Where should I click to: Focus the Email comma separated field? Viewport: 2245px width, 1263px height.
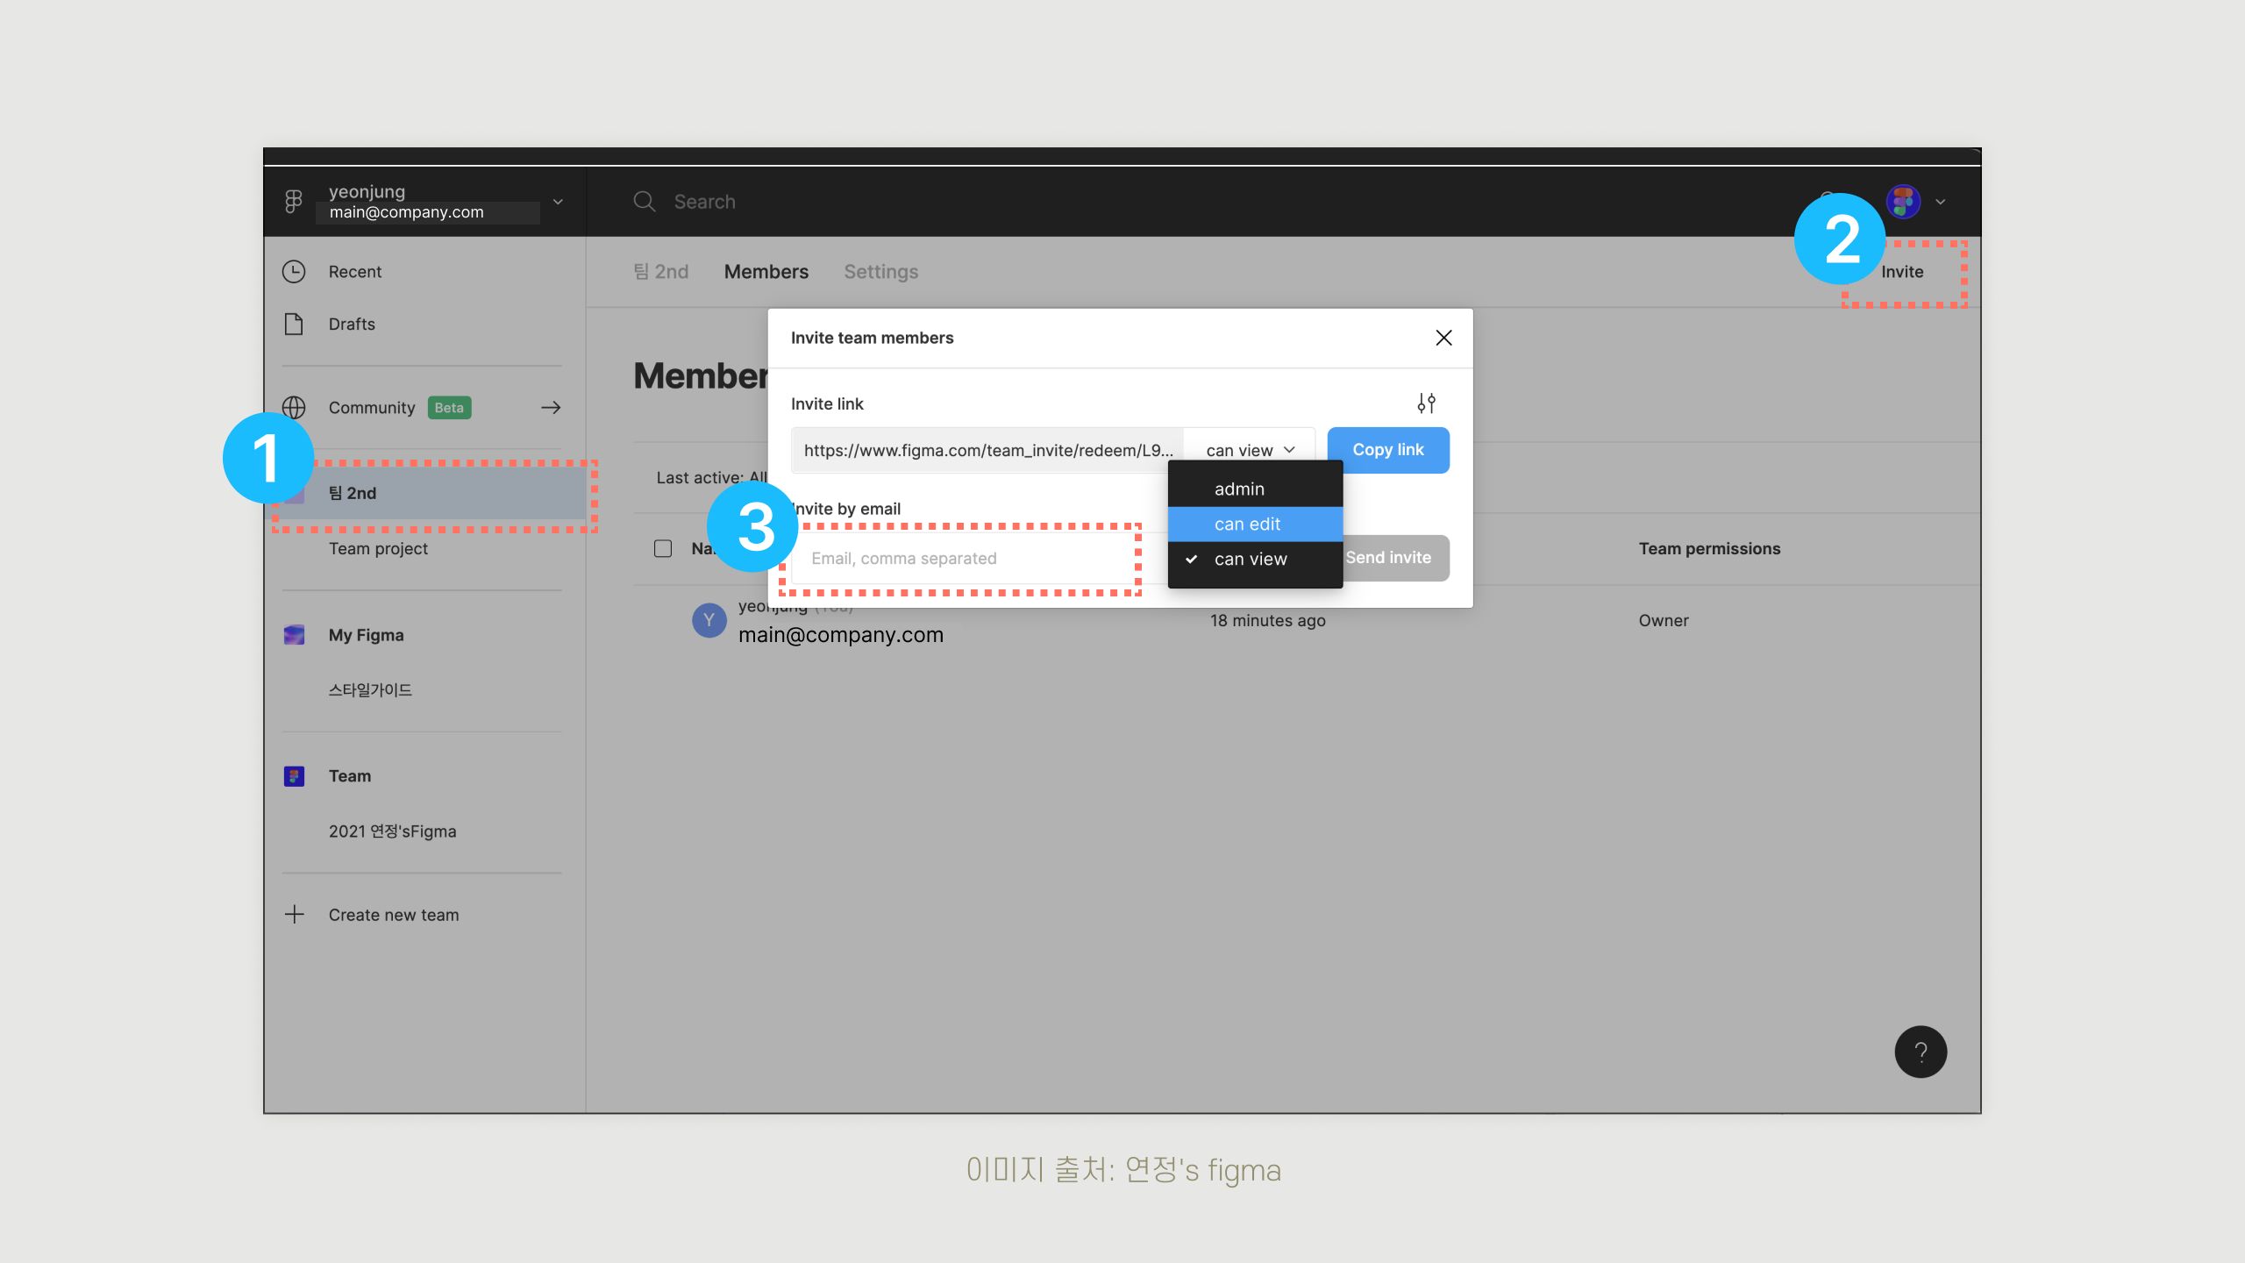point(965,559)
